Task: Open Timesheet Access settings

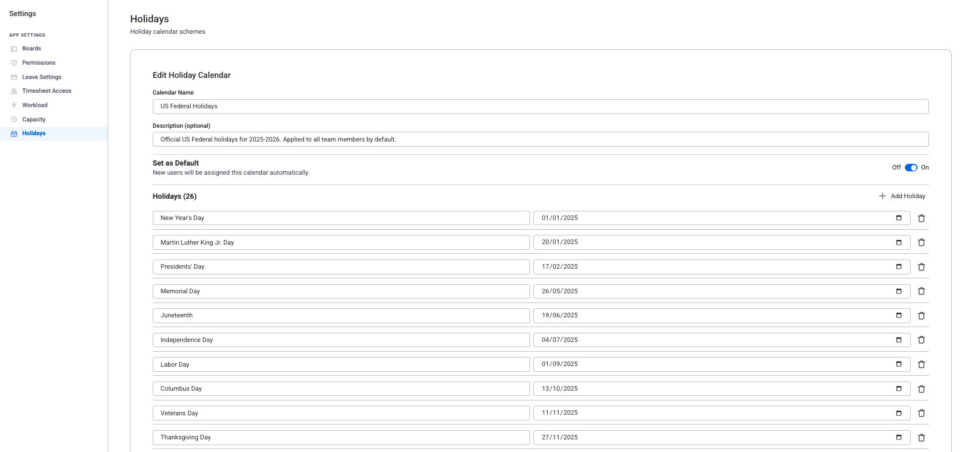Action: 47,91
